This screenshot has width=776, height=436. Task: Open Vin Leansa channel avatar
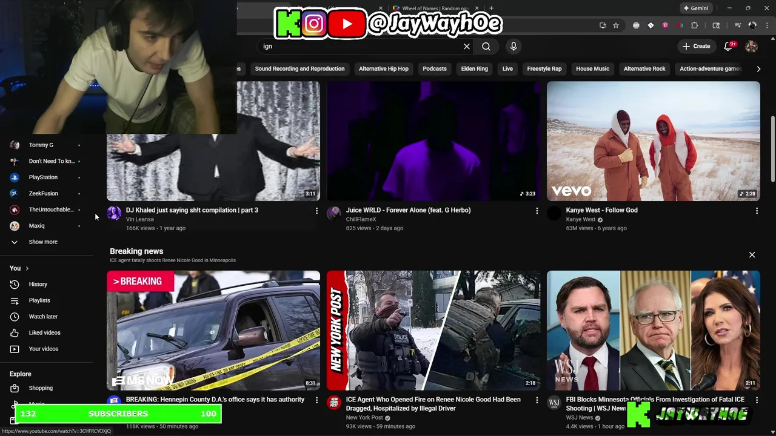coord(114,213)
